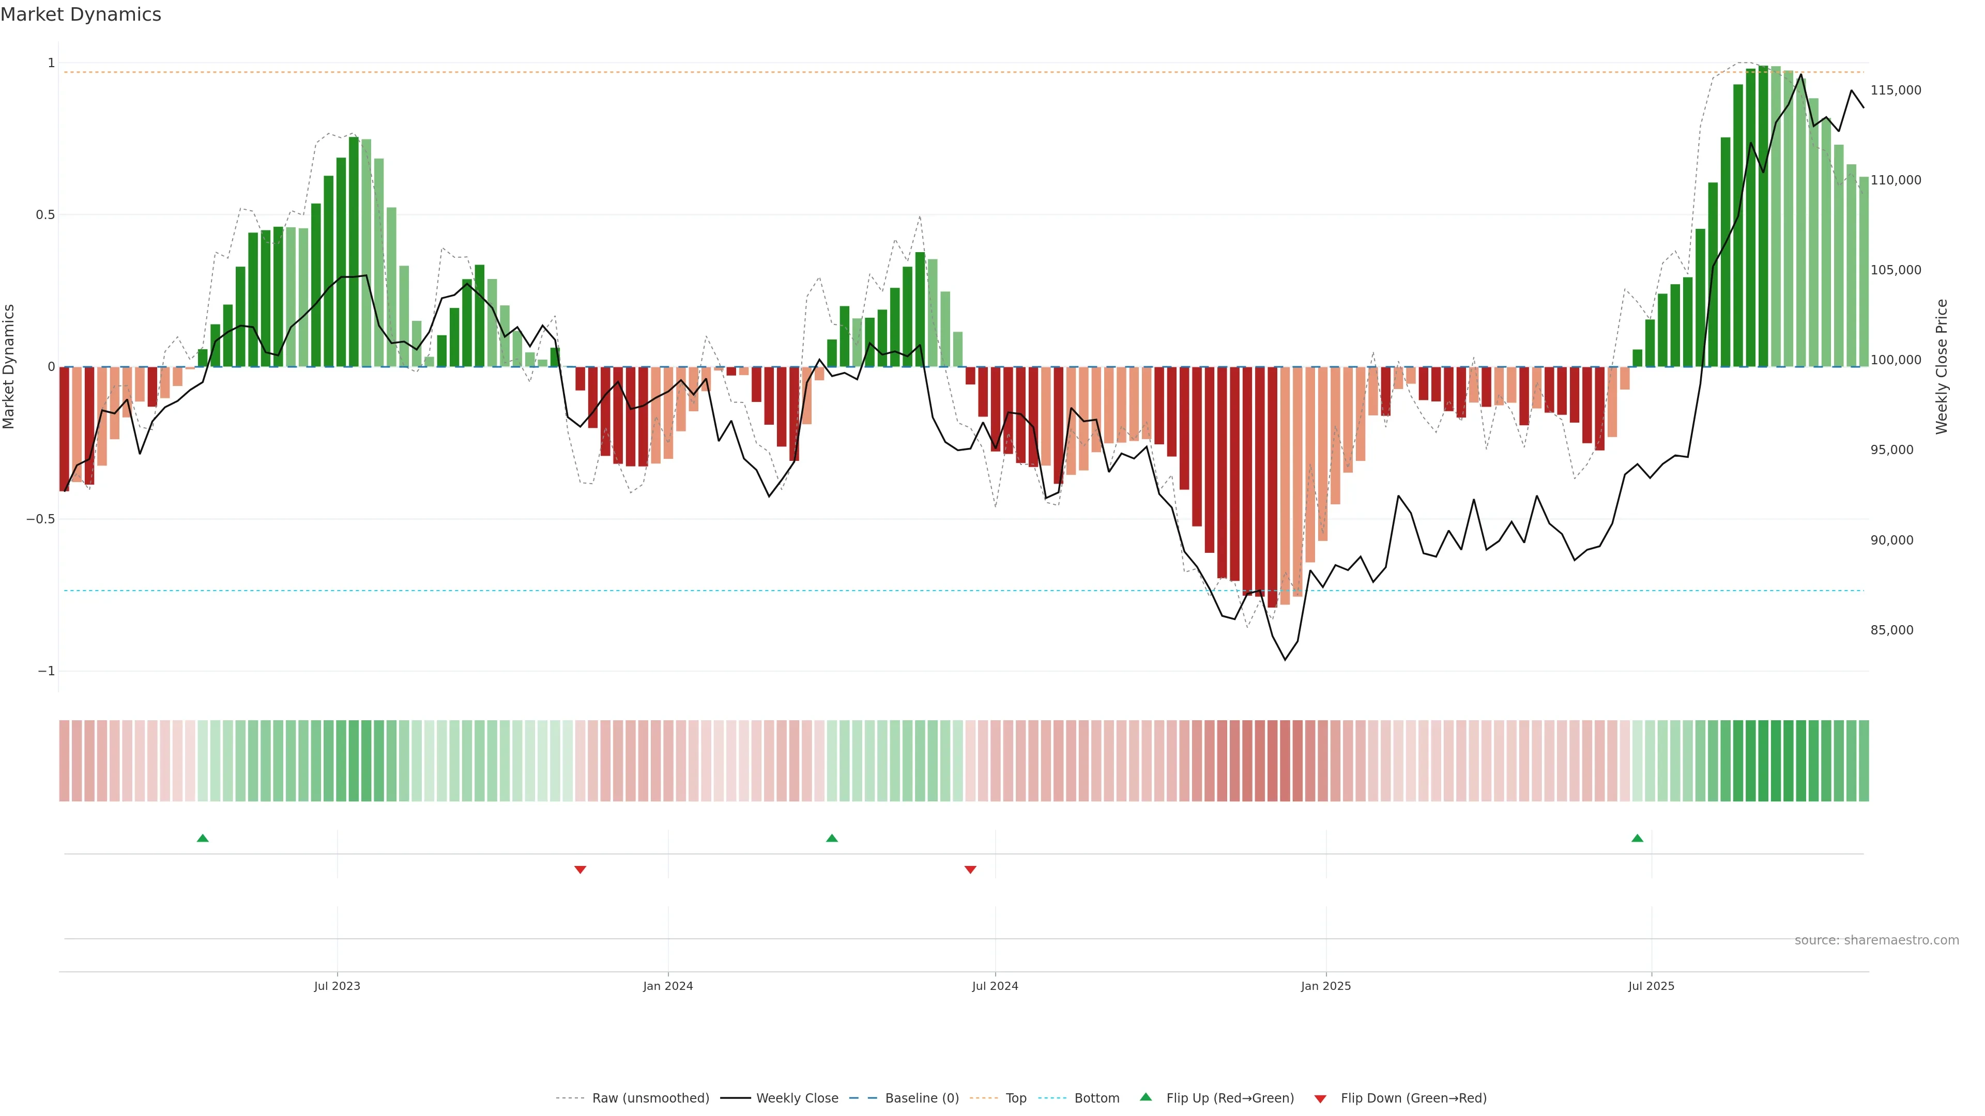Click the Jan 2024 x-axis label
Image resolution: width=1985 pixels, height=1116 pixels.
pyautogui.click(x=668, y=986)
